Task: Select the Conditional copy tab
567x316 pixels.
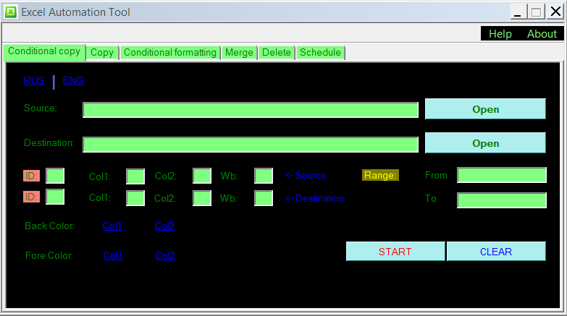Action: [x=44, y=52]
